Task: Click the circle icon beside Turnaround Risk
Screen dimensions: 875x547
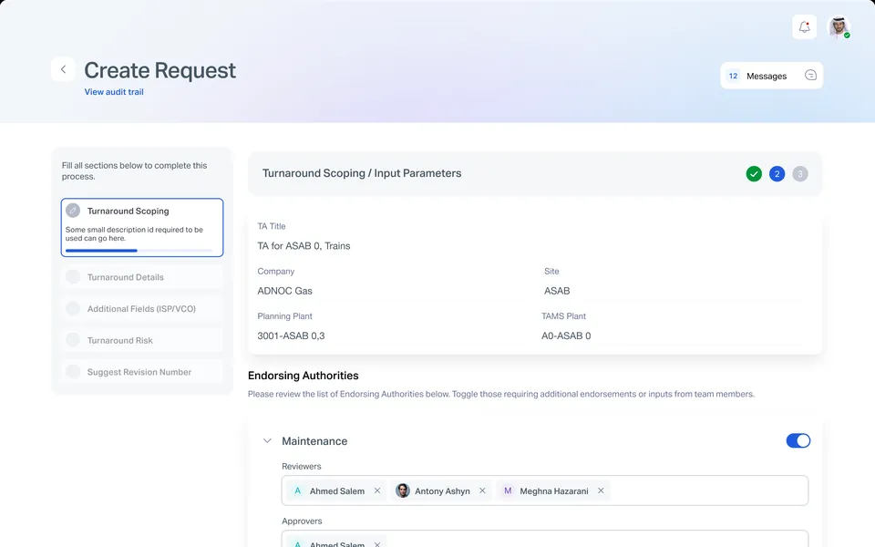Action: (x=73, y=340)
